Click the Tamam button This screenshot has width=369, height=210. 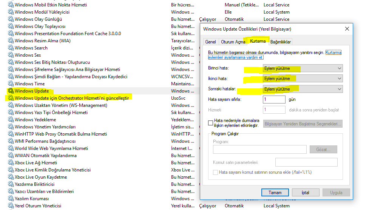pos(275,192)
